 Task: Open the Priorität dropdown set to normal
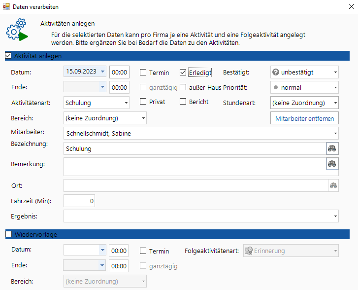coord(335,87)
